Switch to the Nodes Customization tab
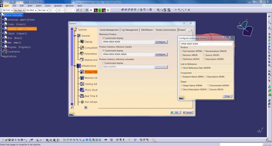This screenshot has width=272, height=146. [x=166, y=30]
